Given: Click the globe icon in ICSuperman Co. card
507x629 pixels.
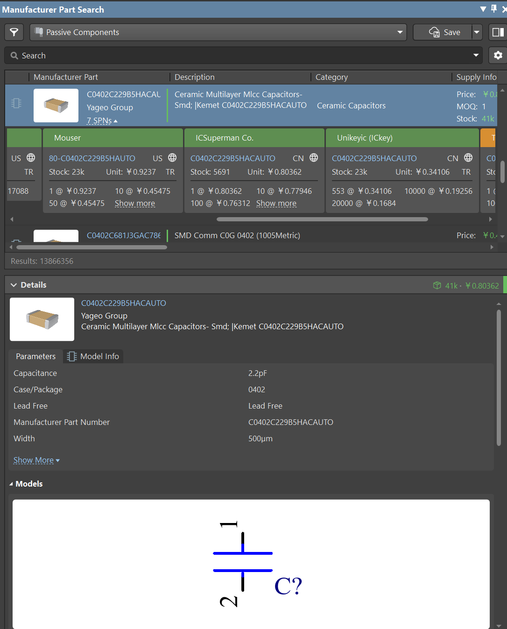Looking at the screenshot, I should (314, 158).
